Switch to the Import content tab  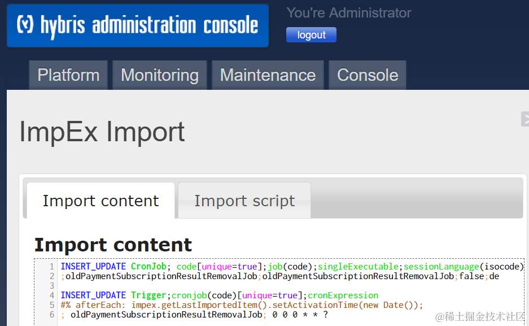point(100,201)
